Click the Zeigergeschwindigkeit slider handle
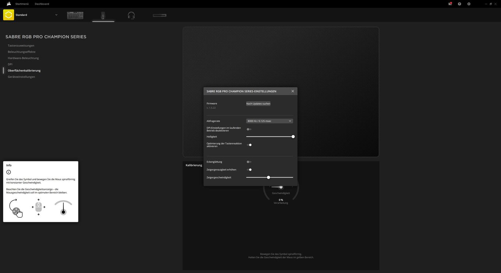501x273 pixels. [x=269, y=177]
